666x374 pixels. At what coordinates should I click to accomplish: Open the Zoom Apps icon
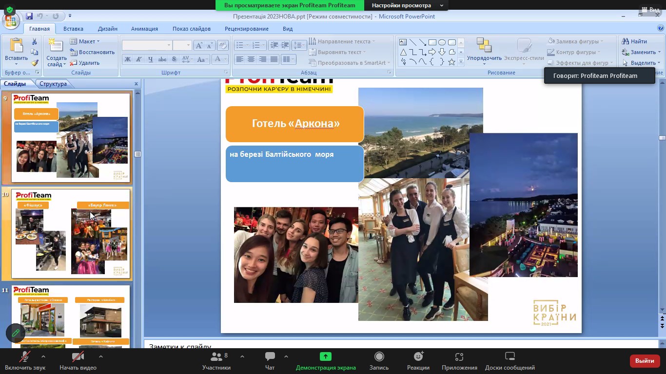(459, 357)
